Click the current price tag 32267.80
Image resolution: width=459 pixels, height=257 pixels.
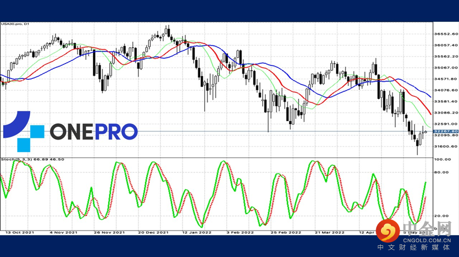tap(446, 132)
